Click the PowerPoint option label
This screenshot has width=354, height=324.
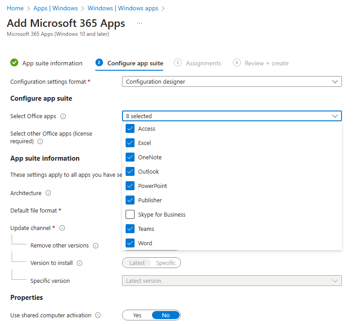pos(152,186)
